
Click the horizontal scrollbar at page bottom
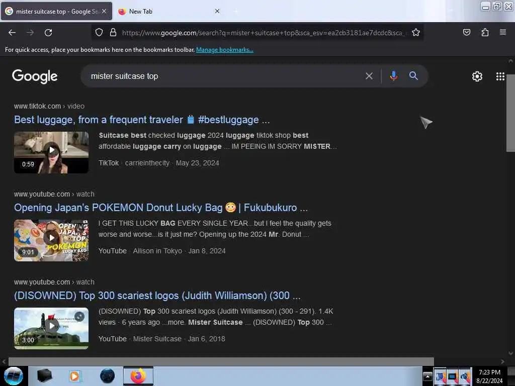tap(221, 361)
